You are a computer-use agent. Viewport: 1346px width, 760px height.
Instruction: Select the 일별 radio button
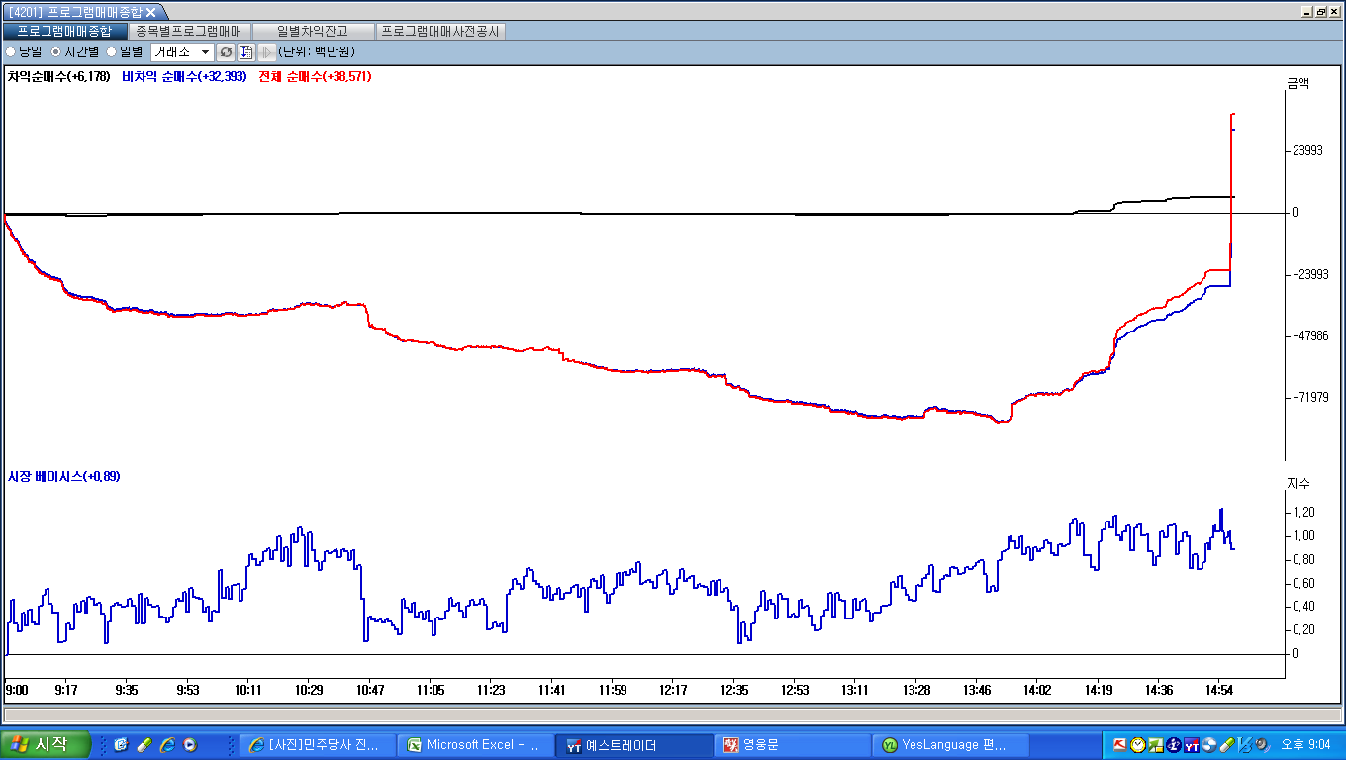[111, 51]
